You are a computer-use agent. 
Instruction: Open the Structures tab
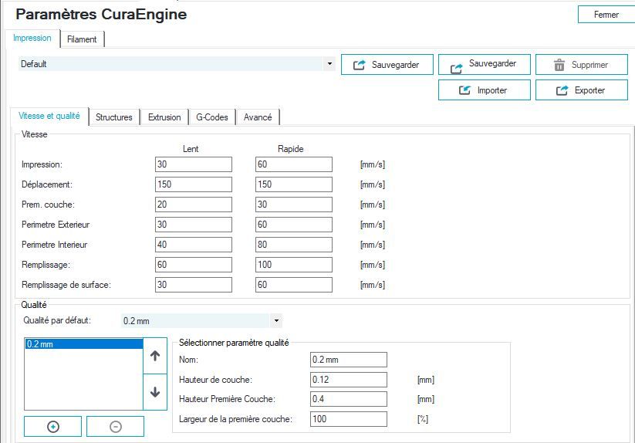[114, 117]
